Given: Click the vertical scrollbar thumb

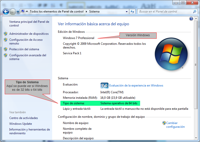Looking at the screenshot, I should tap(196, 65).
